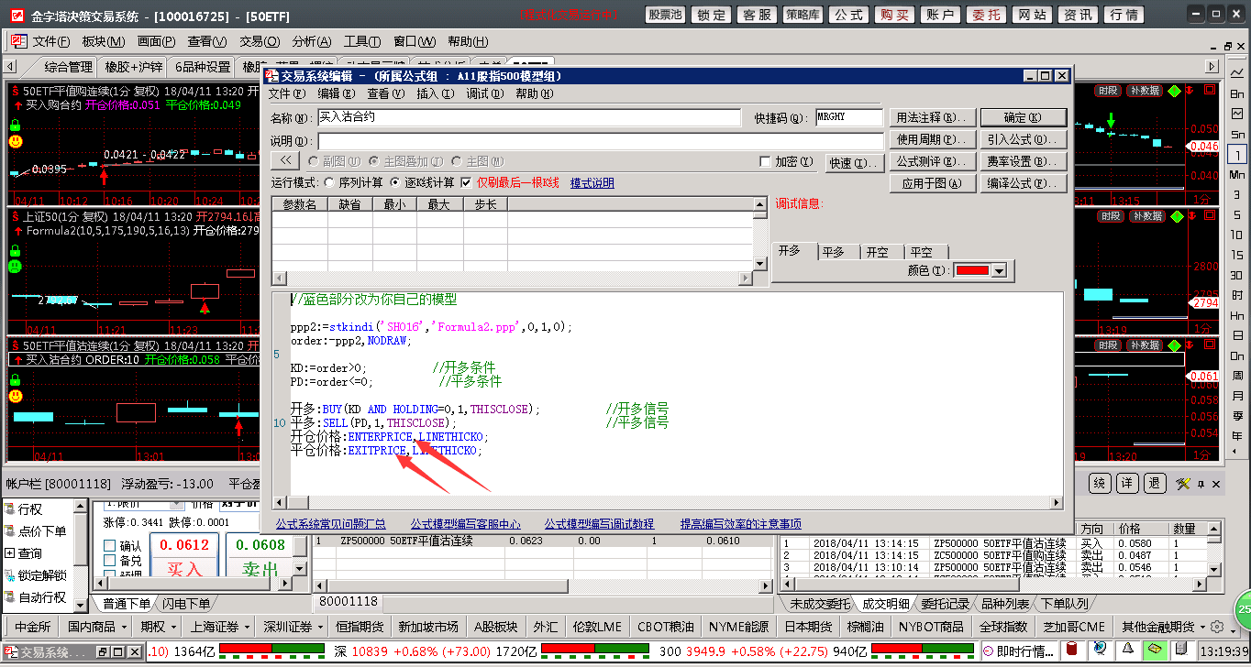Image resolution: width=1251 pixels, height=667 pixels.
Task: Switch to the 委托记录 tab
Action: pyautogui.click(x=945, y=604)
